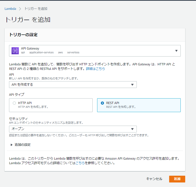The width and height of the screenshot is (196, 187).
Task: Click the breadcrumb chevron separator after Lambda
Action: [x=20, y=9]
